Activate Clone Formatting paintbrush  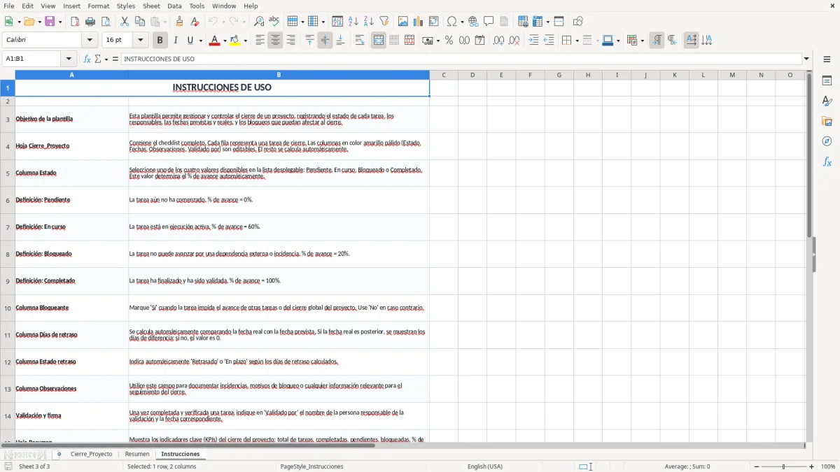180,22
